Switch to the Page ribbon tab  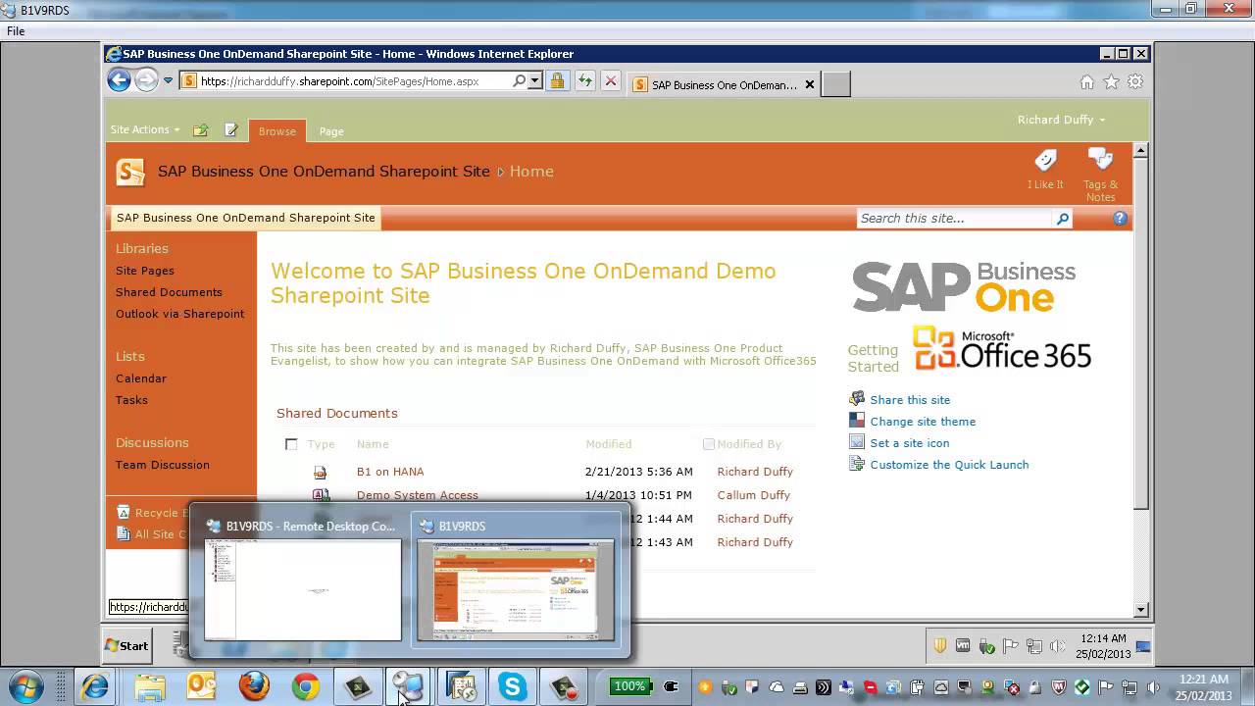331,131
